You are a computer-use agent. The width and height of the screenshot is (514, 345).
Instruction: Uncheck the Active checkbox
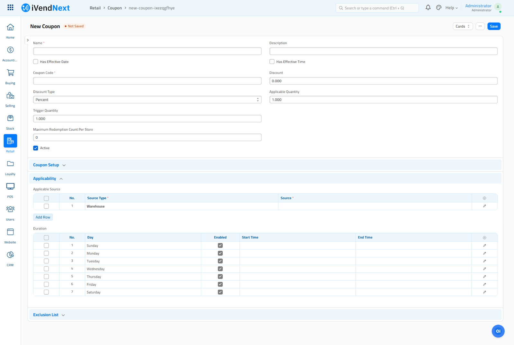coord(36,148)
